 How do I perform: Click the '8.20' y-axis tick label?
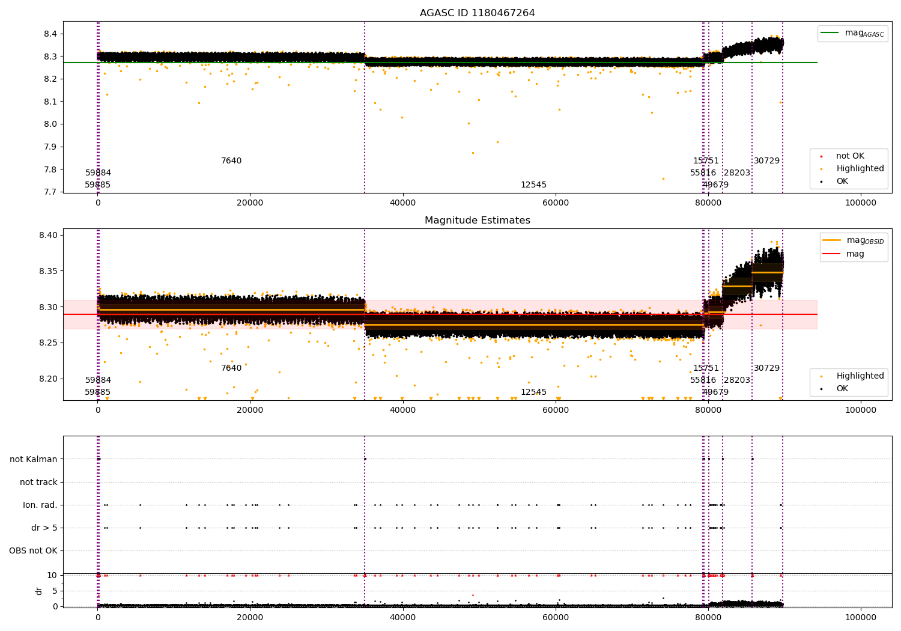[x=48, y=379]
